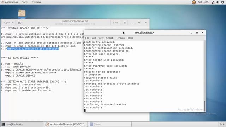Click 'INSTALL ORACLE 18C XE' heading line
Viewport: 226px width, 127px height.
(x=25, y=28)
